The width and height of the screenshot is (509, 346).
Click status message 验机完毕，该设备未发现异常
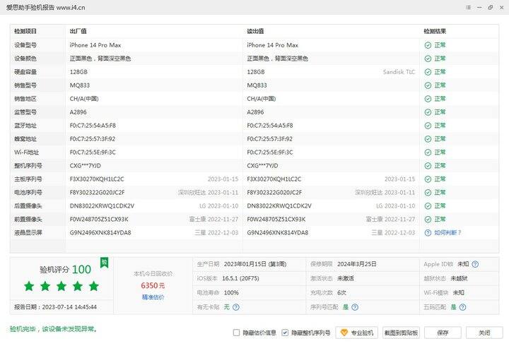54,329
